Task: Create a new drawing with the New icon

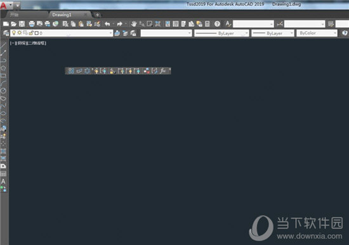Action: (x=6, y=24)
